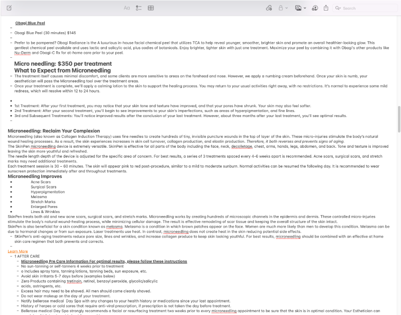Click the '1 AFTER CARE' list line
The width and height of the screenshot is (401, 315).
27,256
